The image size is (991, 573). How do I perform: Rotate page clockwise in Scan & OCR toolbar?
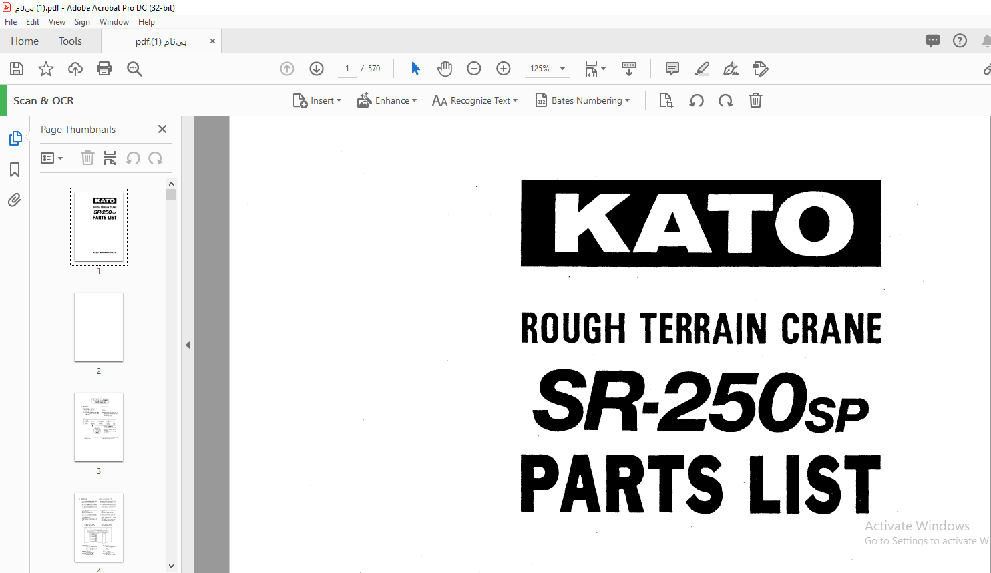tap(725, 100)
